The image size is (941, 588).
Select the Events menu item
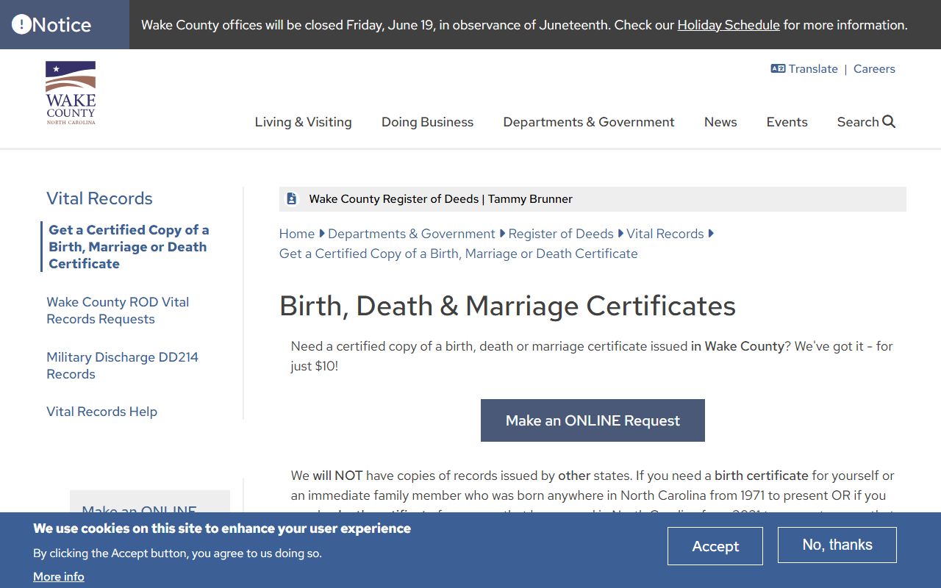[787, 122]
